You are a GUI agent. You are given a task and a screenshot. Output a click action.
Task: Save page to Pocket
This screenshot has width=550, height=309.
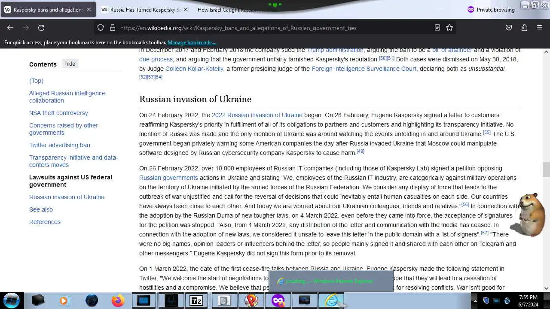pos(509,27)
